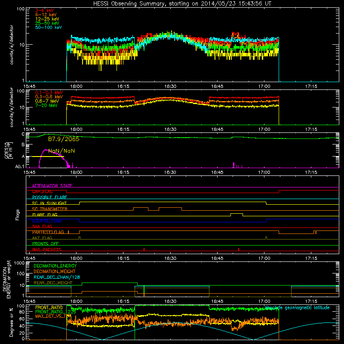This screenshot has width=344, height=344.
Task: Click the FRONT_RATIO_1225 legend label
Action: click(x=55, y=312)
